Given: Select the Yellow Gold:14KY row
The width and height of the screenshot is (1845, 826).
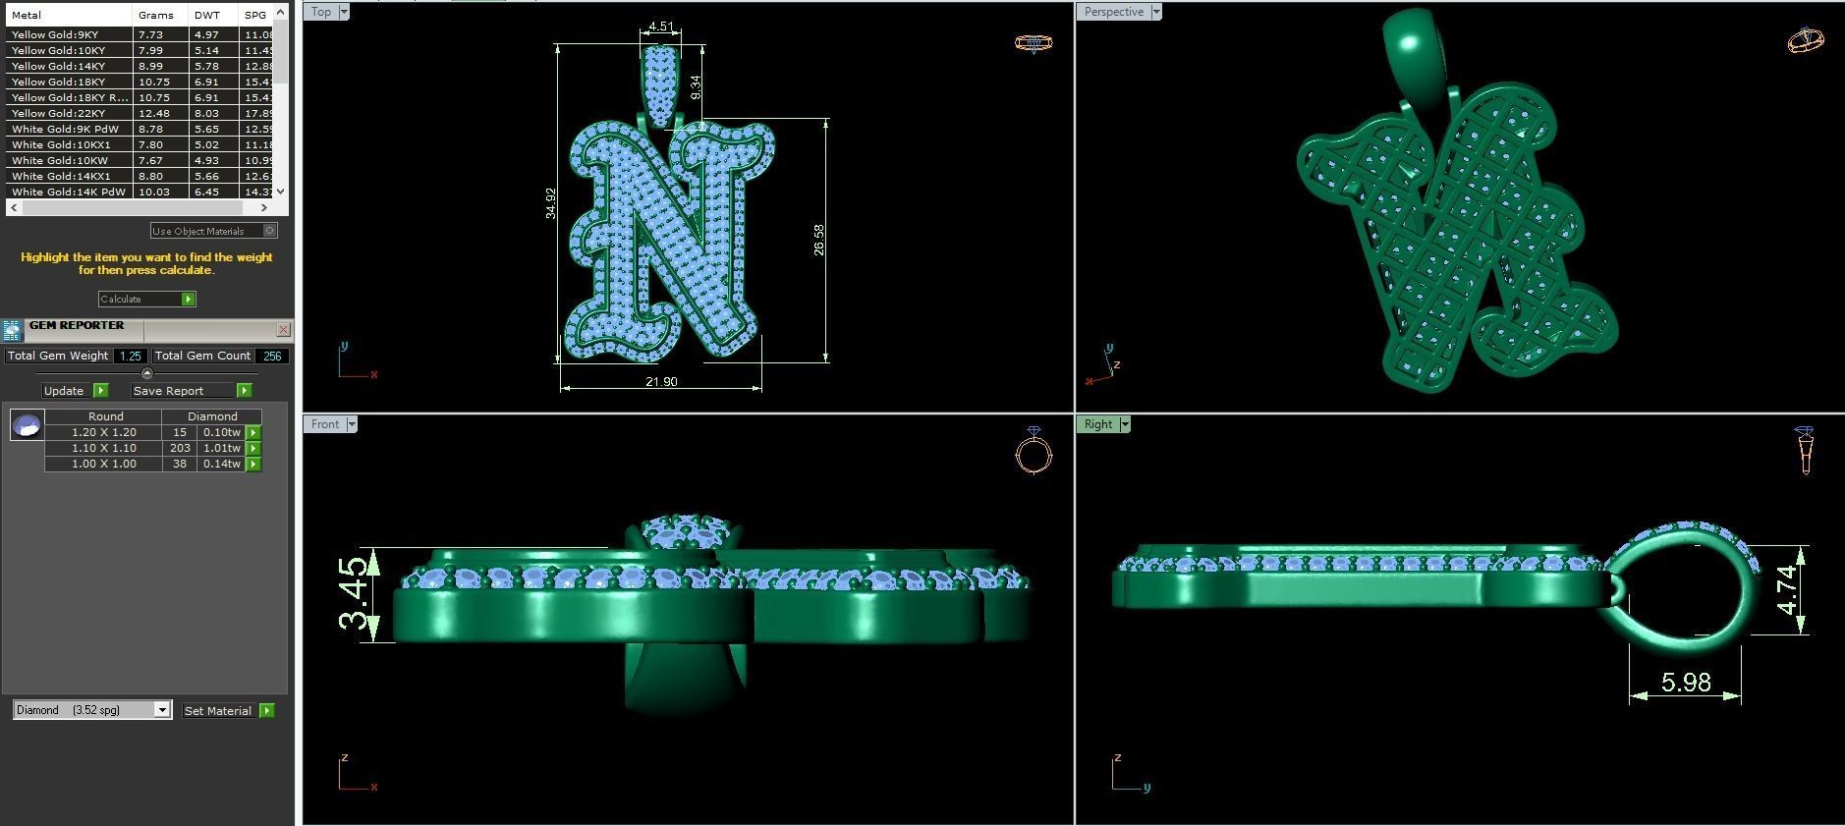Looking at the screenshot, I should coord(140,66).
